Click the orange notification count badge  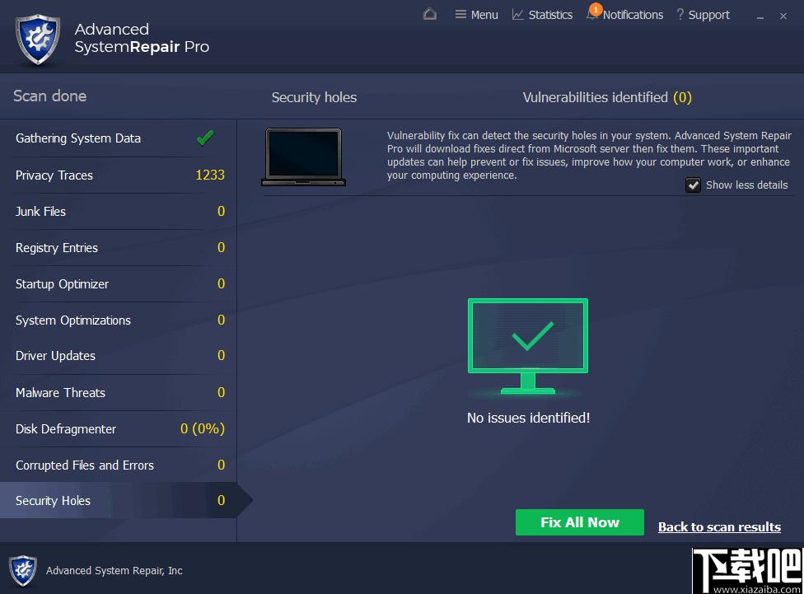[596, 9]
